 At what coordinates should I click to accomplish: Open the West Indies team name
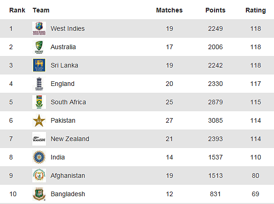(68, 28)
